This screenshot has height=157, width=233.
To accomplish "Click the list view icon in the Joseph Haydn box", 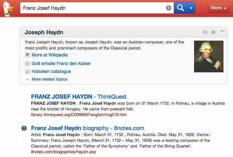I will pos(205,32).
